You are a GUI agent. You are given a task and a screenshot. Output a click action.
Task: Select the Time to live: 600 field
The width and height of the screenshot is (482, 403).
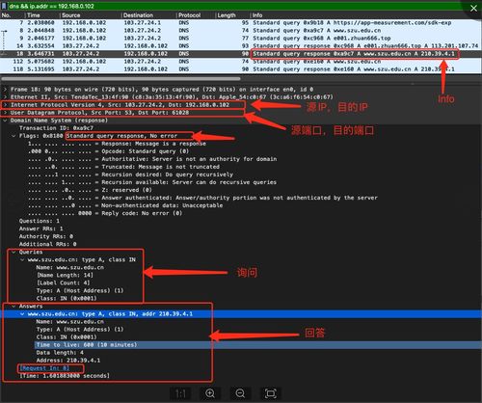pos(87,345)
